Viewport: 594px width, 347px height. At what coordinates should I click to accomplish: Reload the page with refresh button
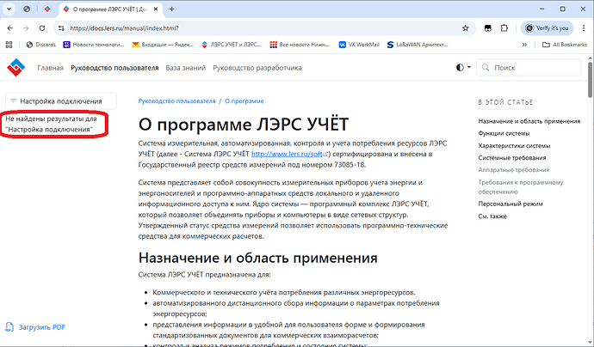pyautogui.click(x=42, y=28)
